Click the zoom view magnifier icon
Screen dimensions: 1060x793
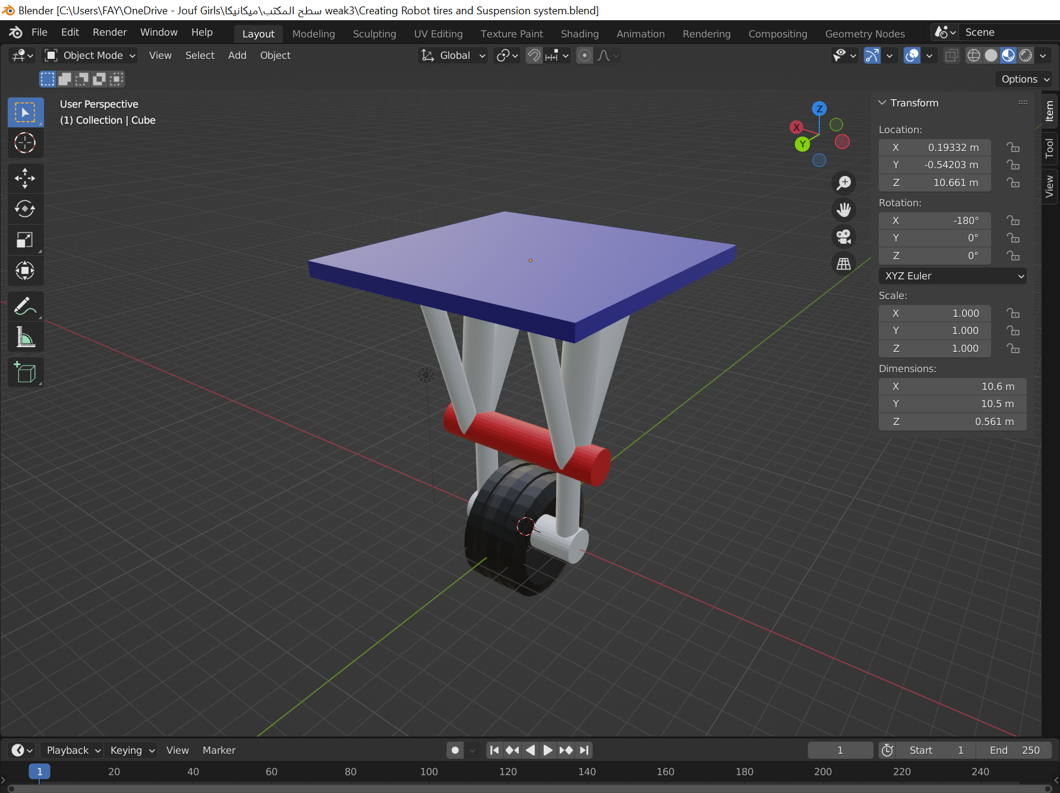(844, 182)
